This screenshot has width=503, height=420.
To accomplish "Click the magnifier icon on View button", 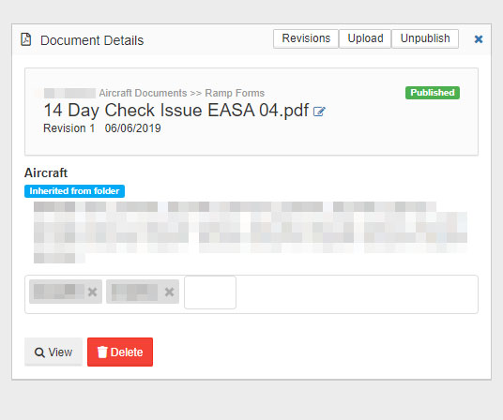I will pos(39,352).
